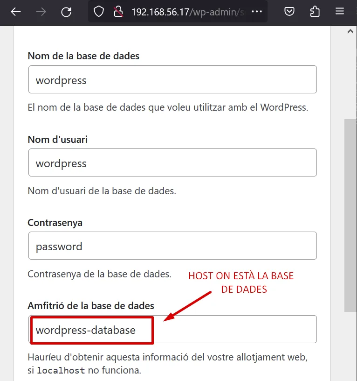Click the address bar showing 192.168.56.17
This screenshot has height=381, width=357.
pyautogui.click(x=186, y=12)
